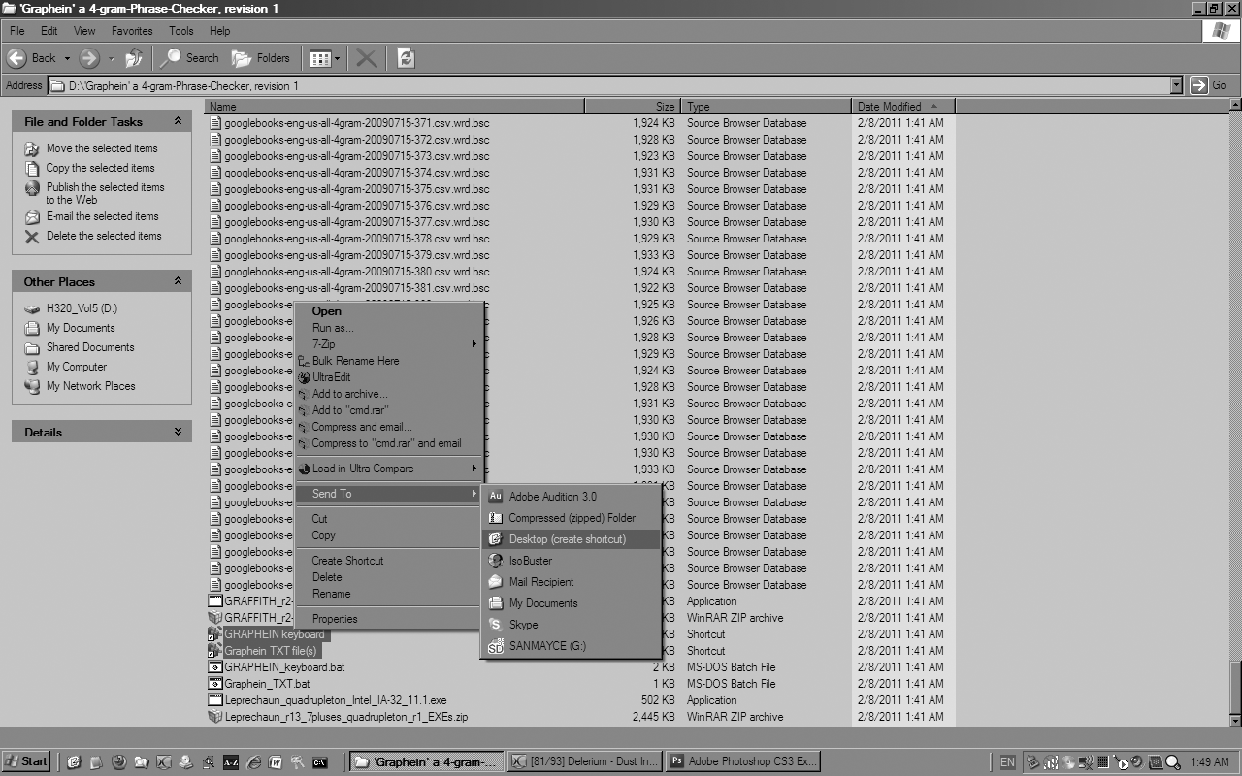Send to Adobe Audition 3.0

pos(571,497)
